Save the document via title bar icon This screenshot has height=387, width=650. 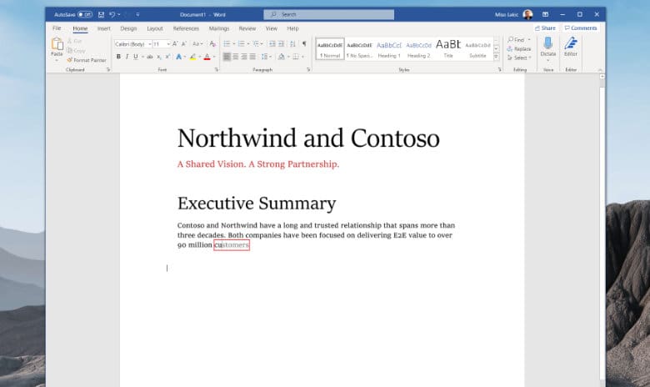(x=101, y=14)
